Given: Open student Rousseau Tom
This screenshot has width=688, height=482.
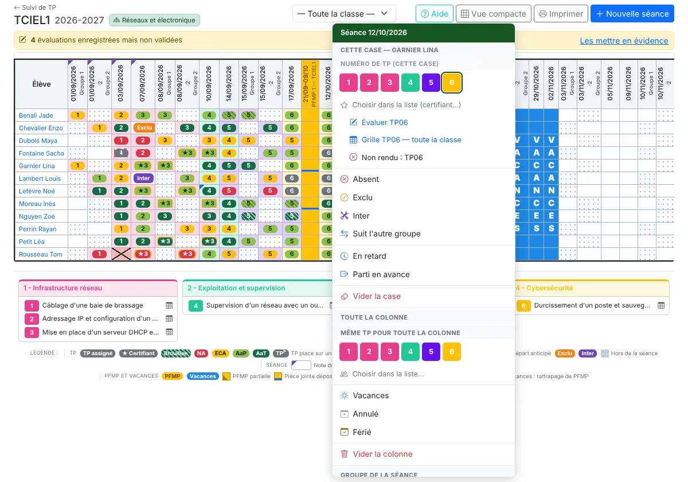Looking at the screenshot, I should (x=41, y=254).
